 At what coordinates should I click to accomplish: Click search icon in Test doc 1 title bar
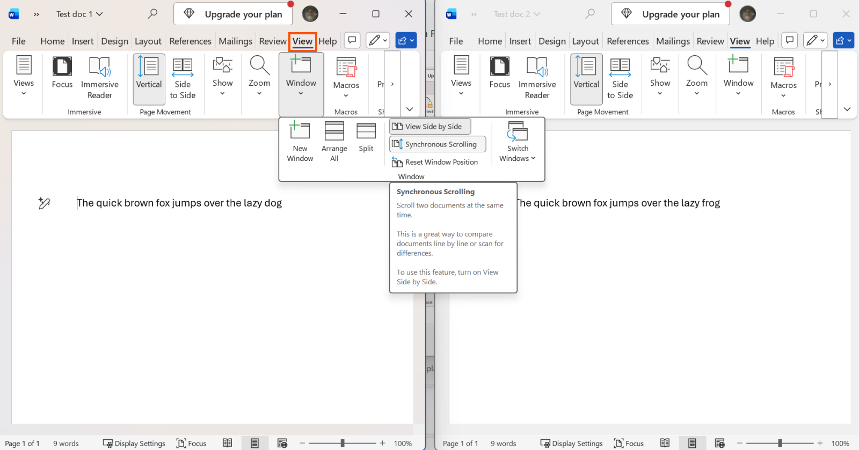[153, 13]
